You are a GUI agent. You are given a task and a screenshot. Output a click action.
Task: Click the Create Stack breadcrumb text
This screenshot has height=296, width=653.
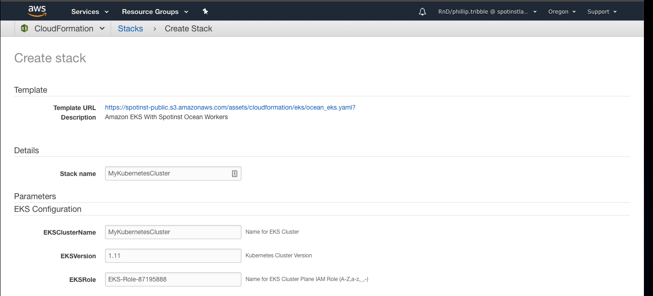[188, 29]
